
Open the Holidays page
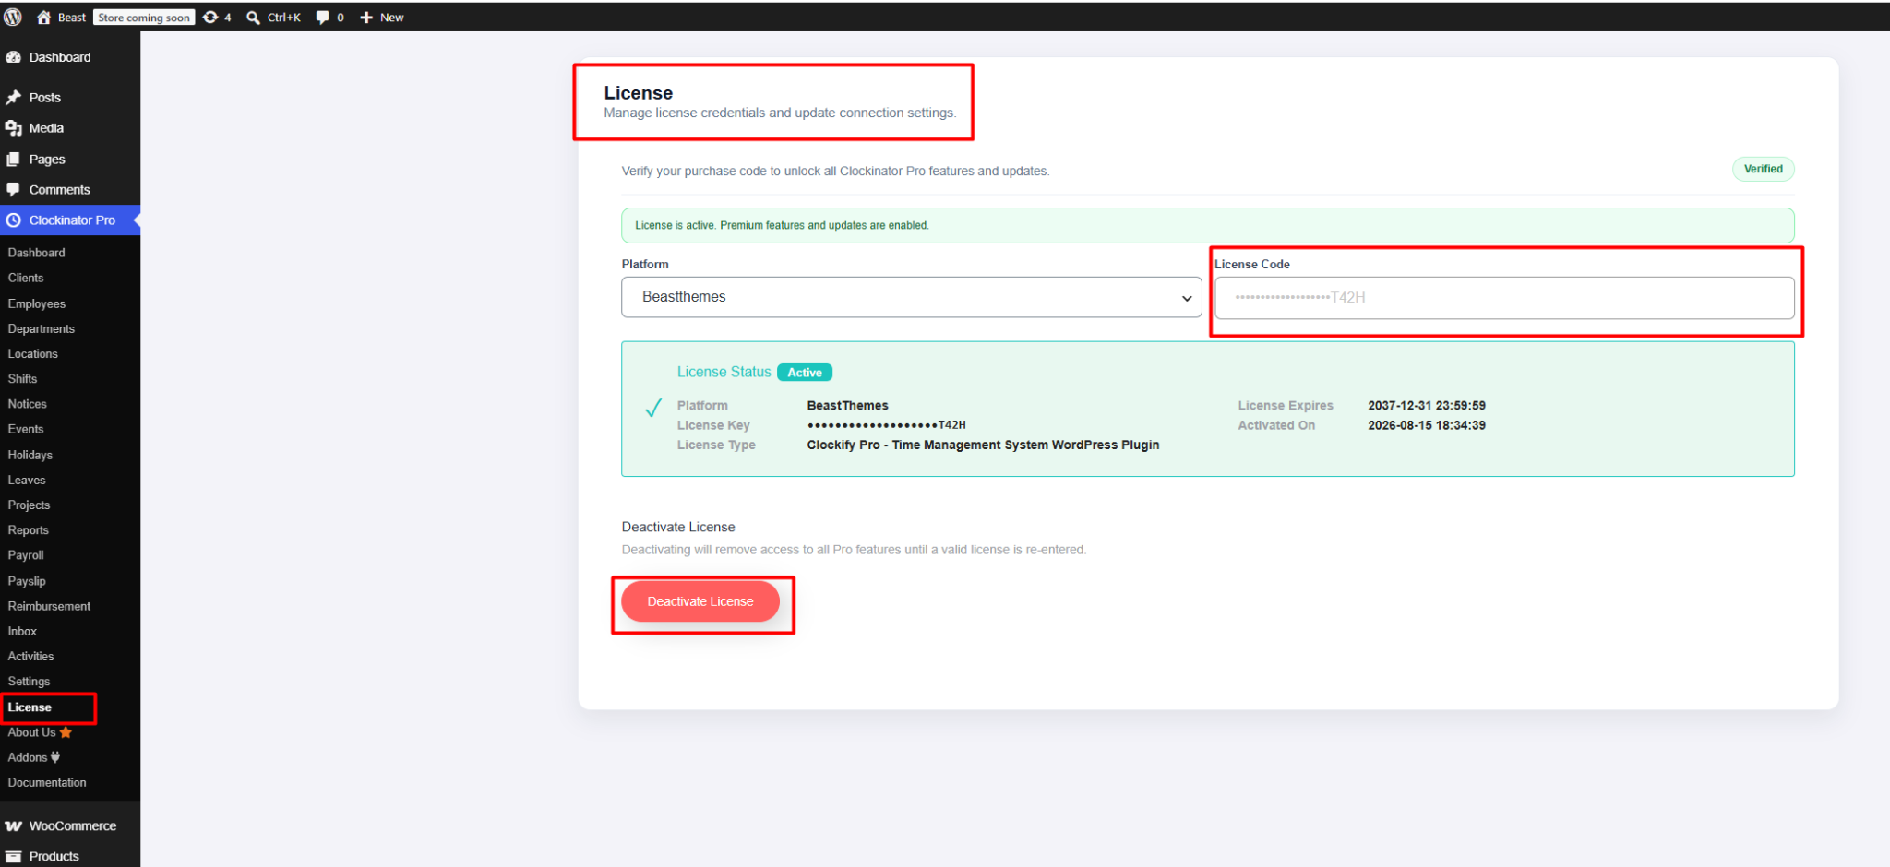(x=30, y=455)
